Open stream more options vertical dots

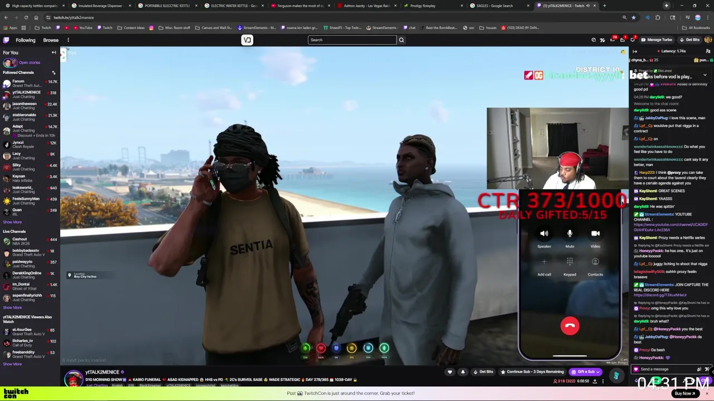pyautogui.click(x=603, y=381)
